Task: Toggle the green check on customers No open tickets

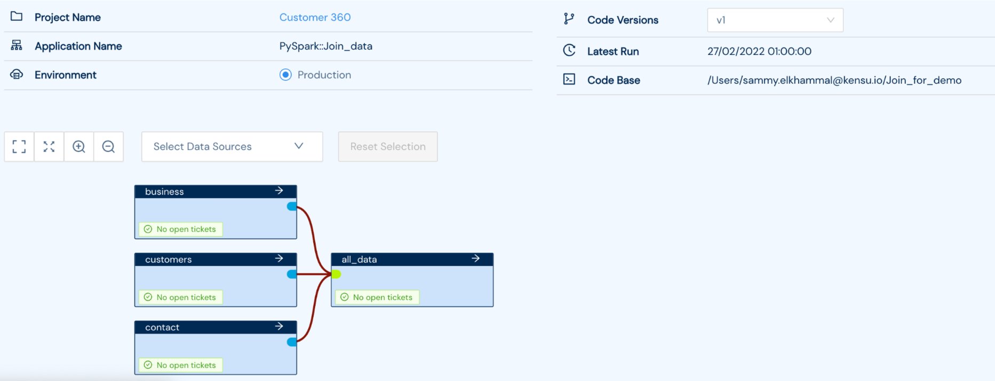Action: [147, 297]
